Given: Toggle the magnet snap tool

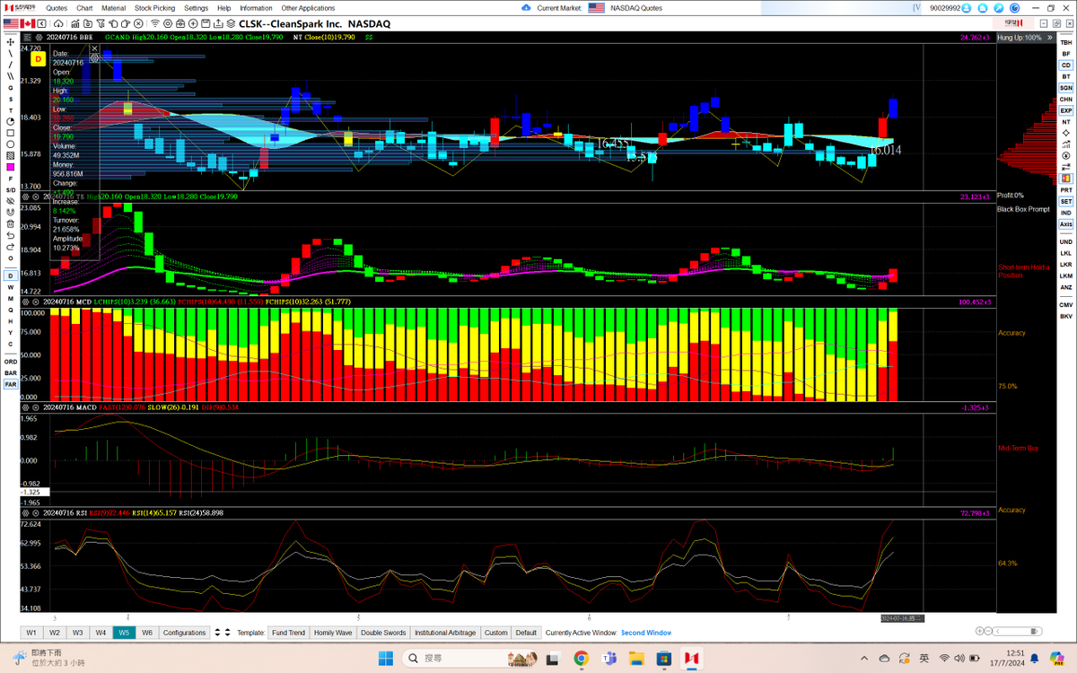Looking at the screenshot, I should 11,212.
